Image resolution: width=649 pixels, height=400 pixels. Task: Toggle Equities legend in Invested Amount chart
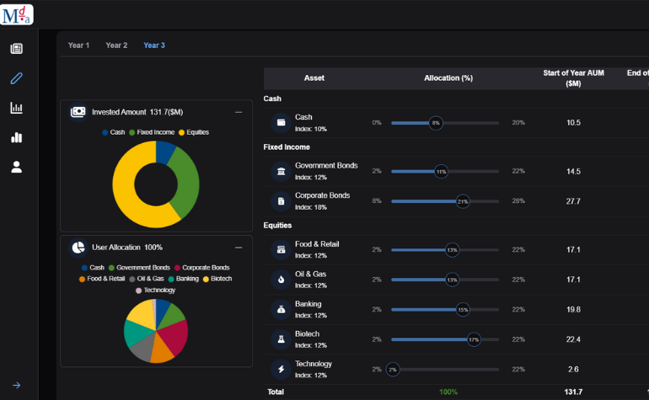pyautogui.click(x=193, y=132)
